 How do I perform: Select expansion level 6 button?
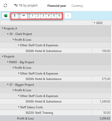coord(59,15)
